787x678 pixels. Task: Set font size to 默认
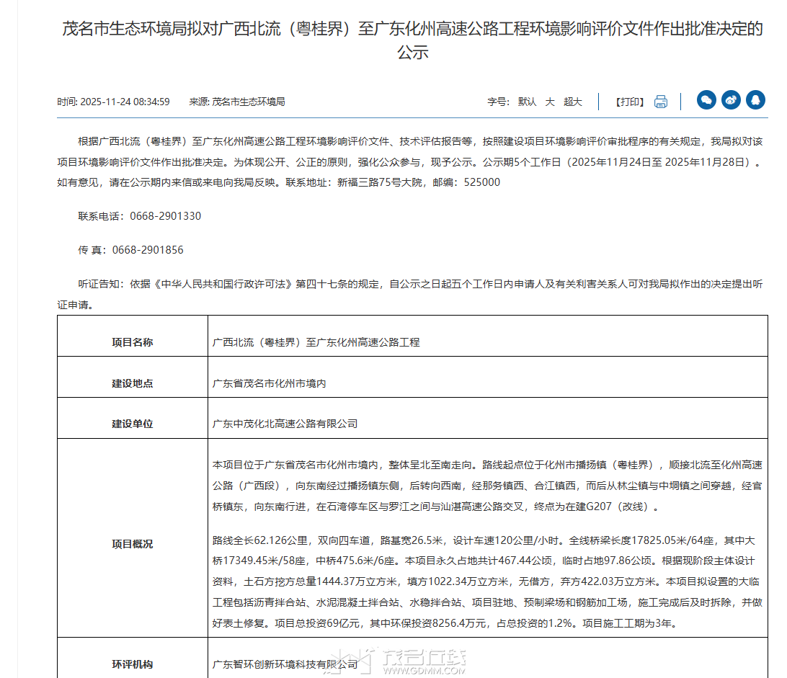point(527,102)
